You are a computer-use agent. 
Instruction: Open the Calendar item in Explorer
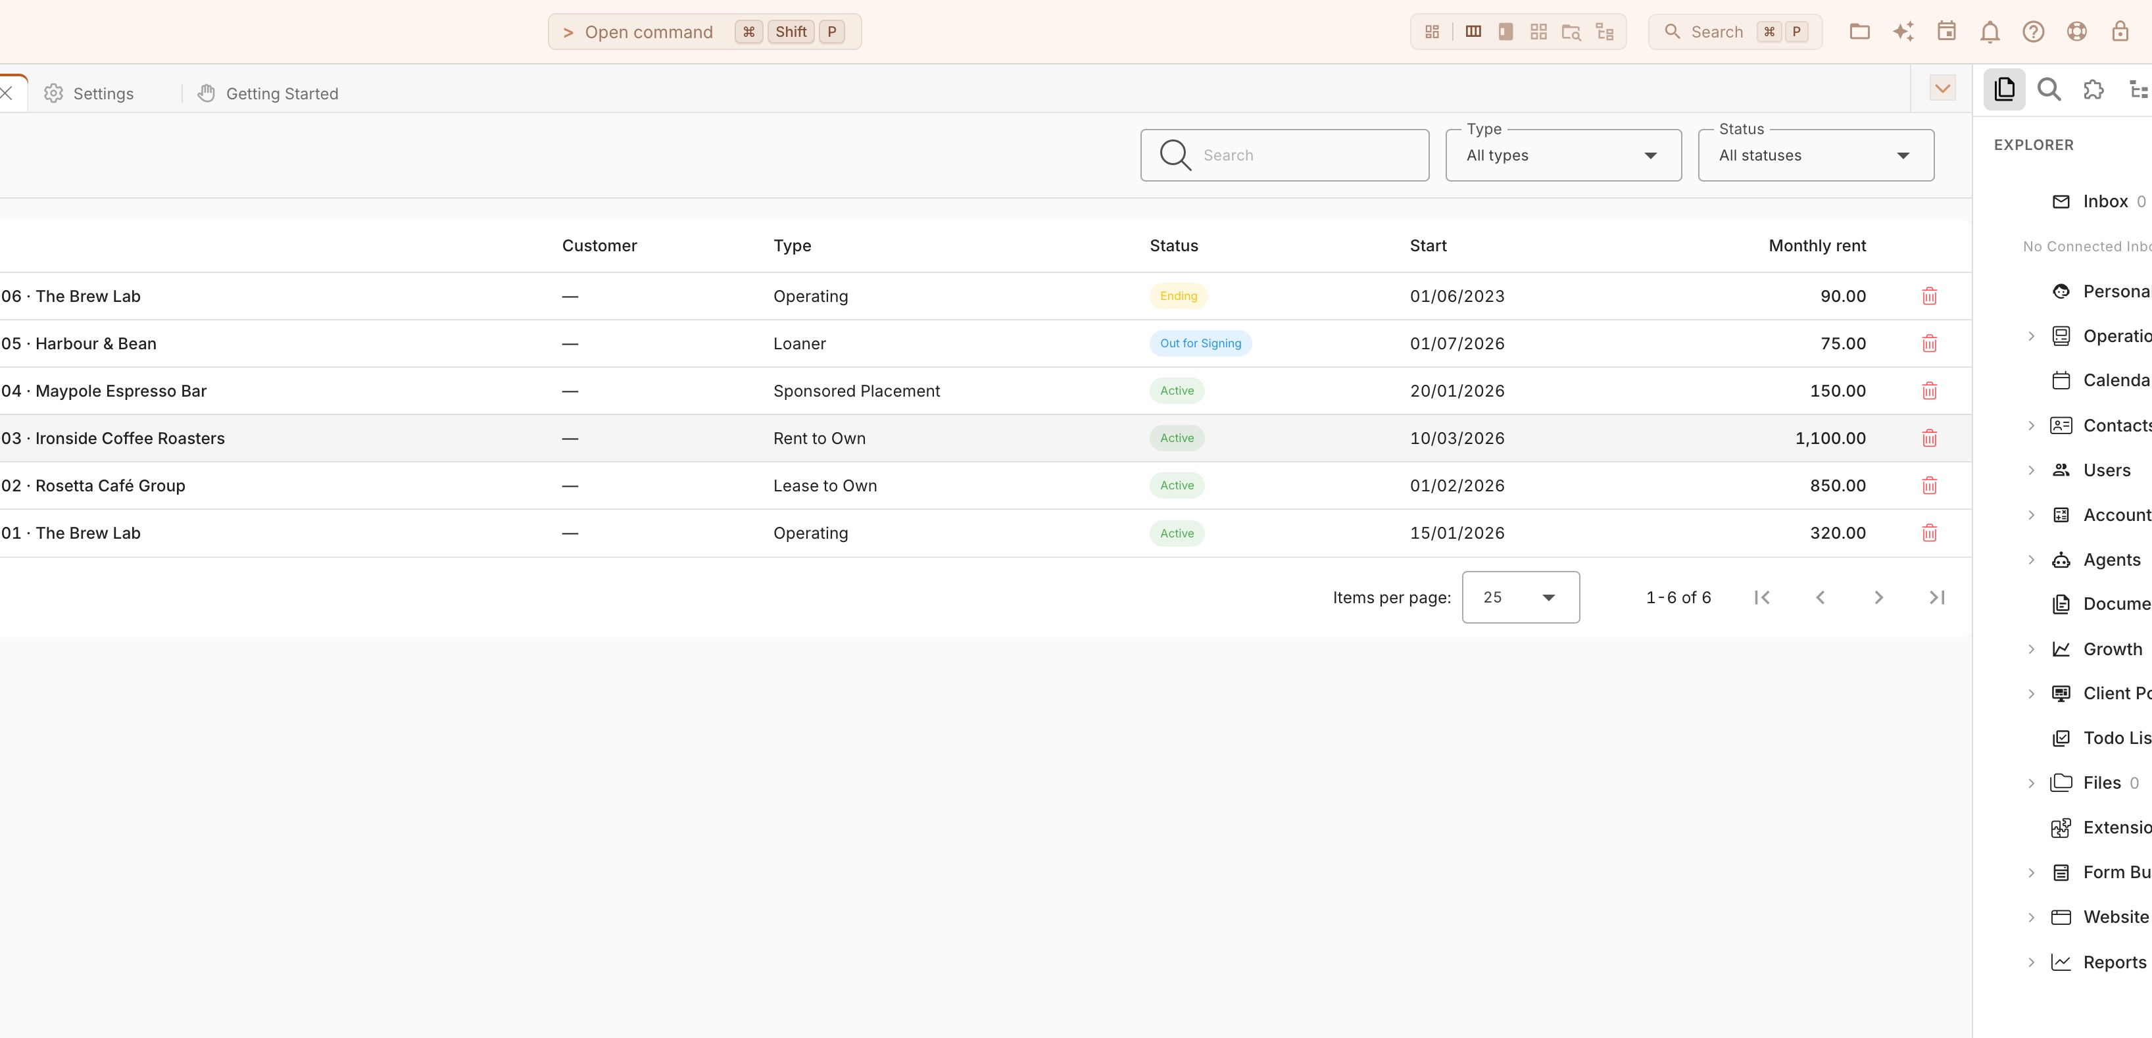tap(2101, 380)
